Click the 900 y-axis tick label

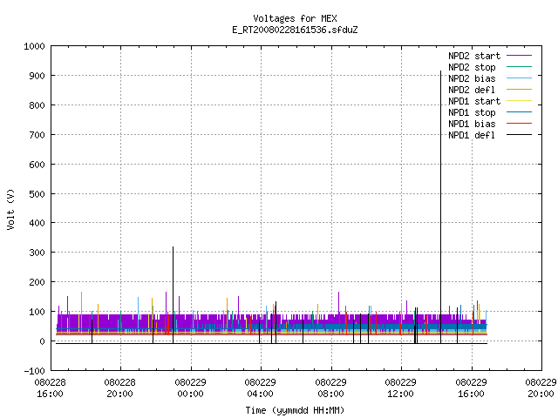point(37,76)
